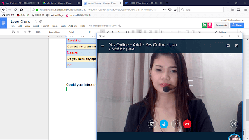Open the Format menu

coord(45,26)
